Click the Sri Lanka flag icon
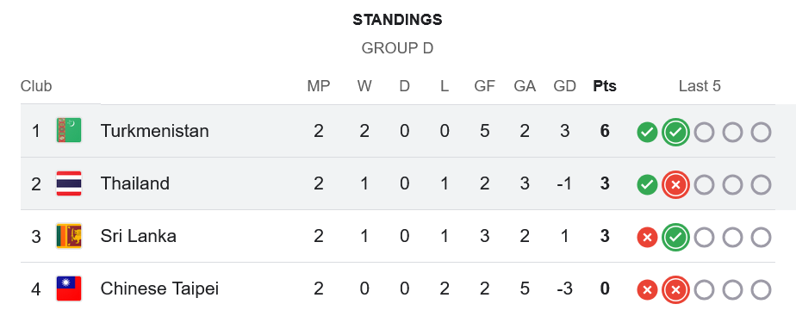This screenshot has width=796, height=329. [69, 236]
